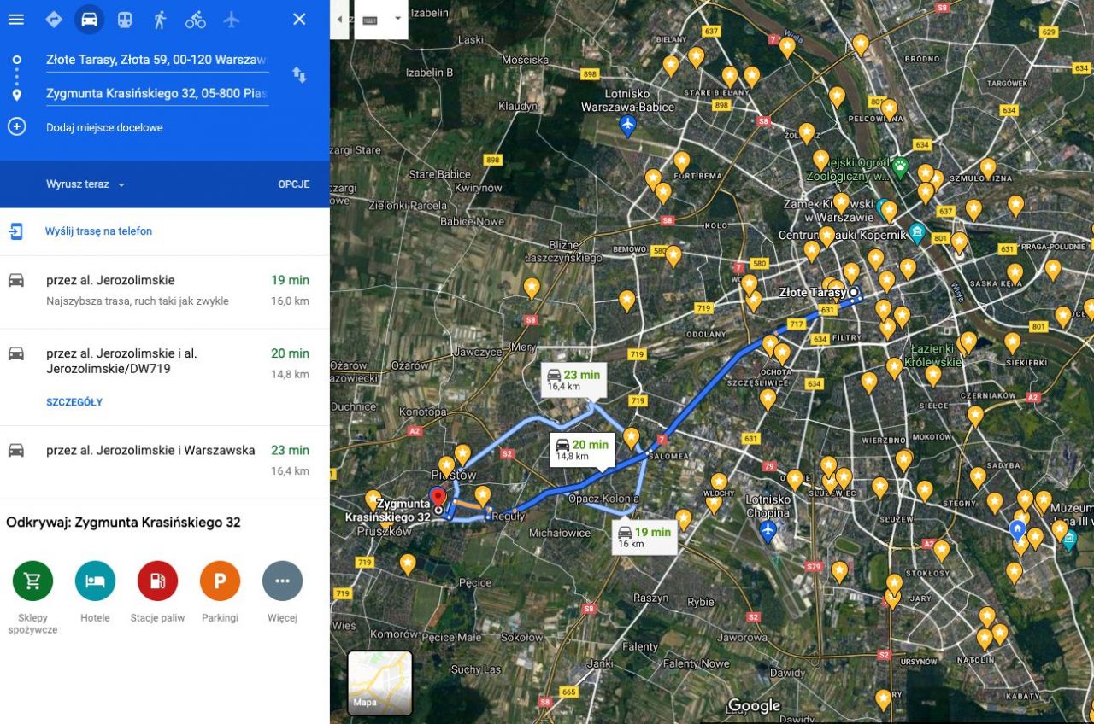Switch to walking directions
Viewport: 1094px width, 724px height.
tap(159, 19)
